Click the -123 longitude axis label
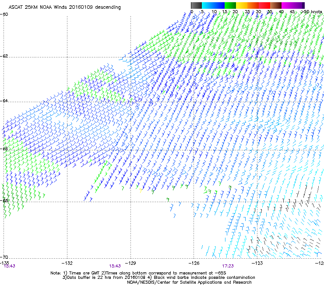The image size is (324, 285). coord(257,263)
